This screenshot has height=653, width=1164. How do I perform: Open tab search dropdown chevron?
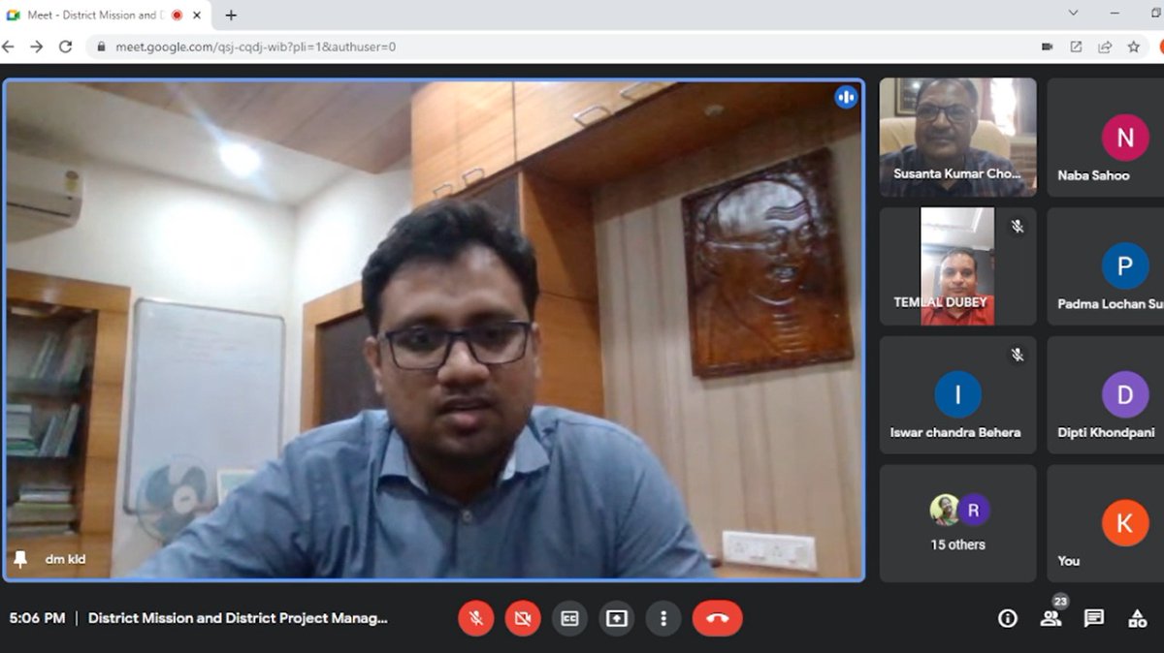click(x=1073, y=13)
